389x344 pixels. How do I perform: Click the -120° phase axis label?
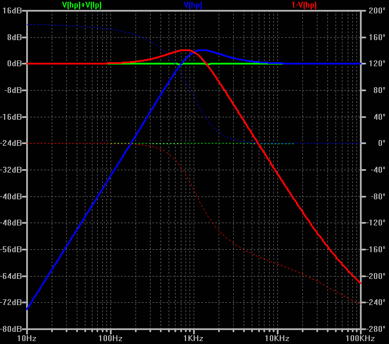point(376,223)
